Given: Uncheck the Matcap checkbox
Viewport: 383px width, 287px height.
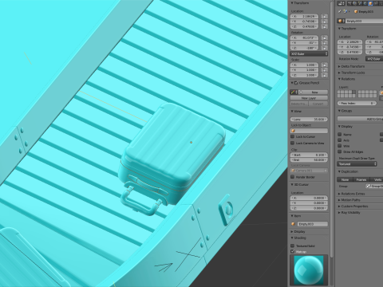Looking at the screenshot, I should click(x=293, y=251).
